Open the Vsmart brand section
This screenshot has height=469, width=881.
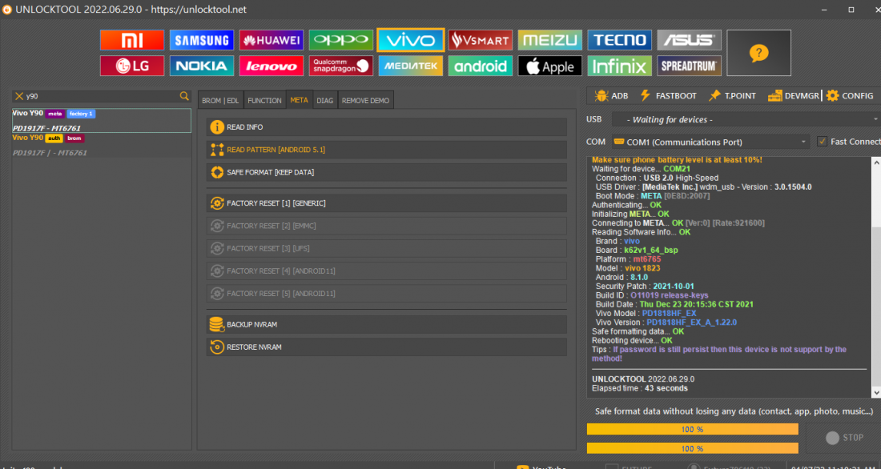[481, 40]
